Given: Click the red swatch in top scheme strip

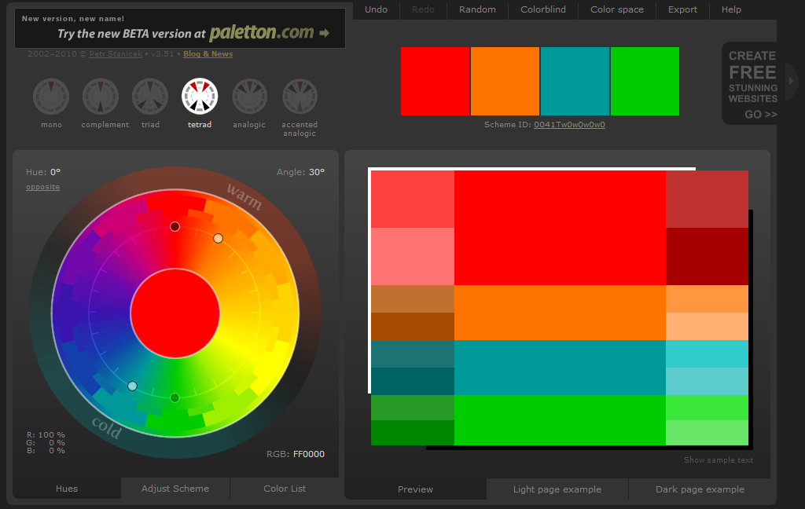Looking at the screenshot, I should coord(436,81).
